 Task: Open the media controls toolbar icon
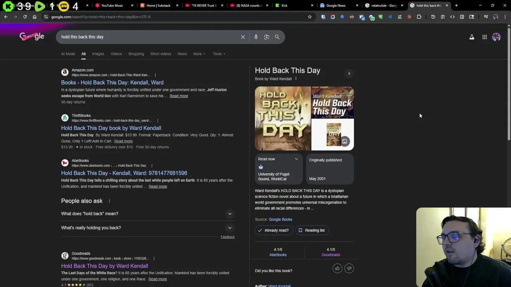tap(486, 17)
